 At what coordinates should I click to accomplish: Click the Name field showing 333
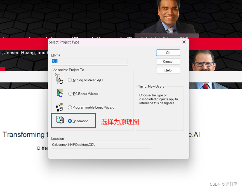pyautogui.click(x=90, y=61)
